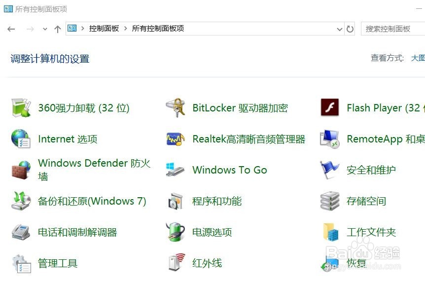Open the 360强力卸载 green box icon
Screen dimensions: 425x281
click(x=21, y=108)
